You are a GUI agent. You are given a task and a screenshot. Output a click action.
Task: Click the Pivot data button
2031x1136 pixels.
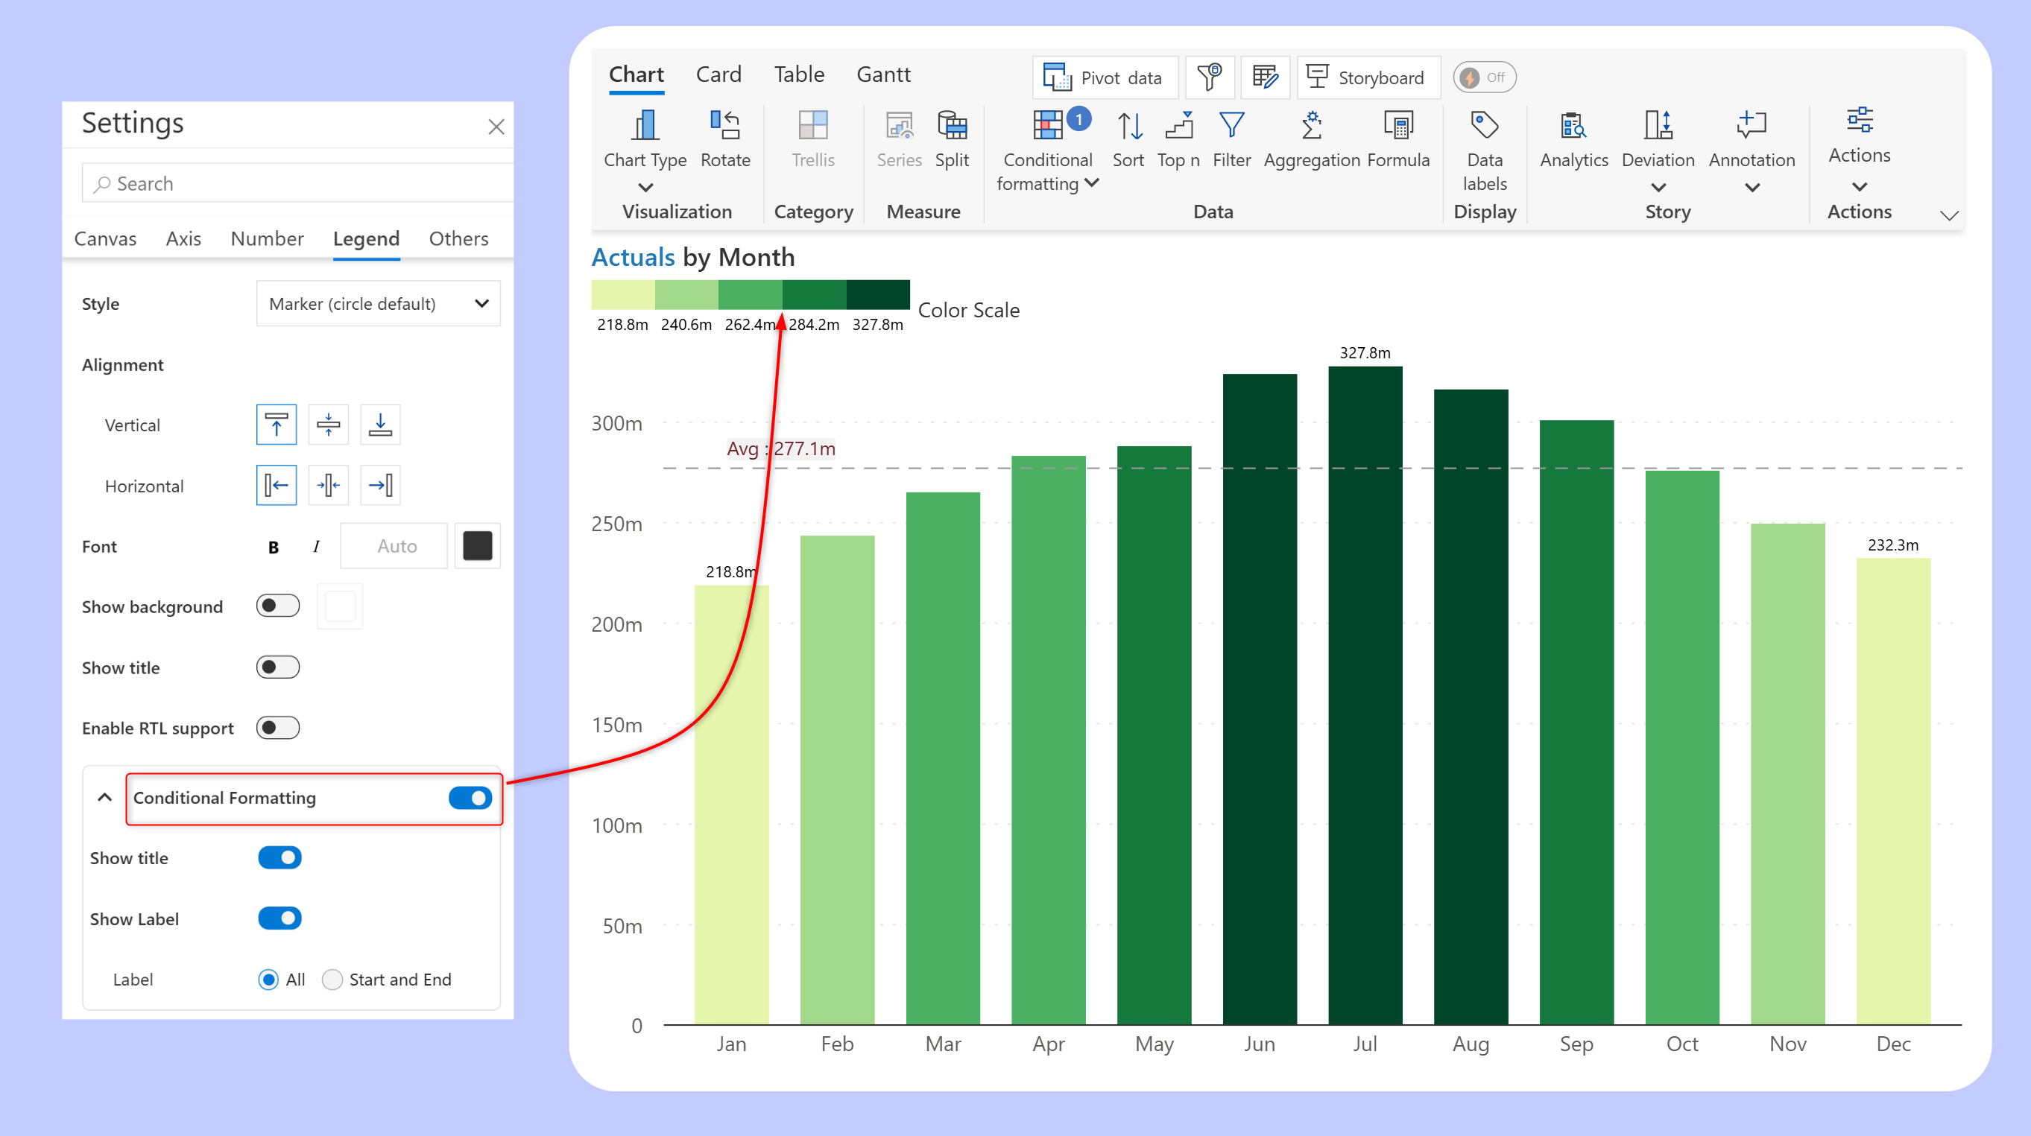(x=1104, y=77)
